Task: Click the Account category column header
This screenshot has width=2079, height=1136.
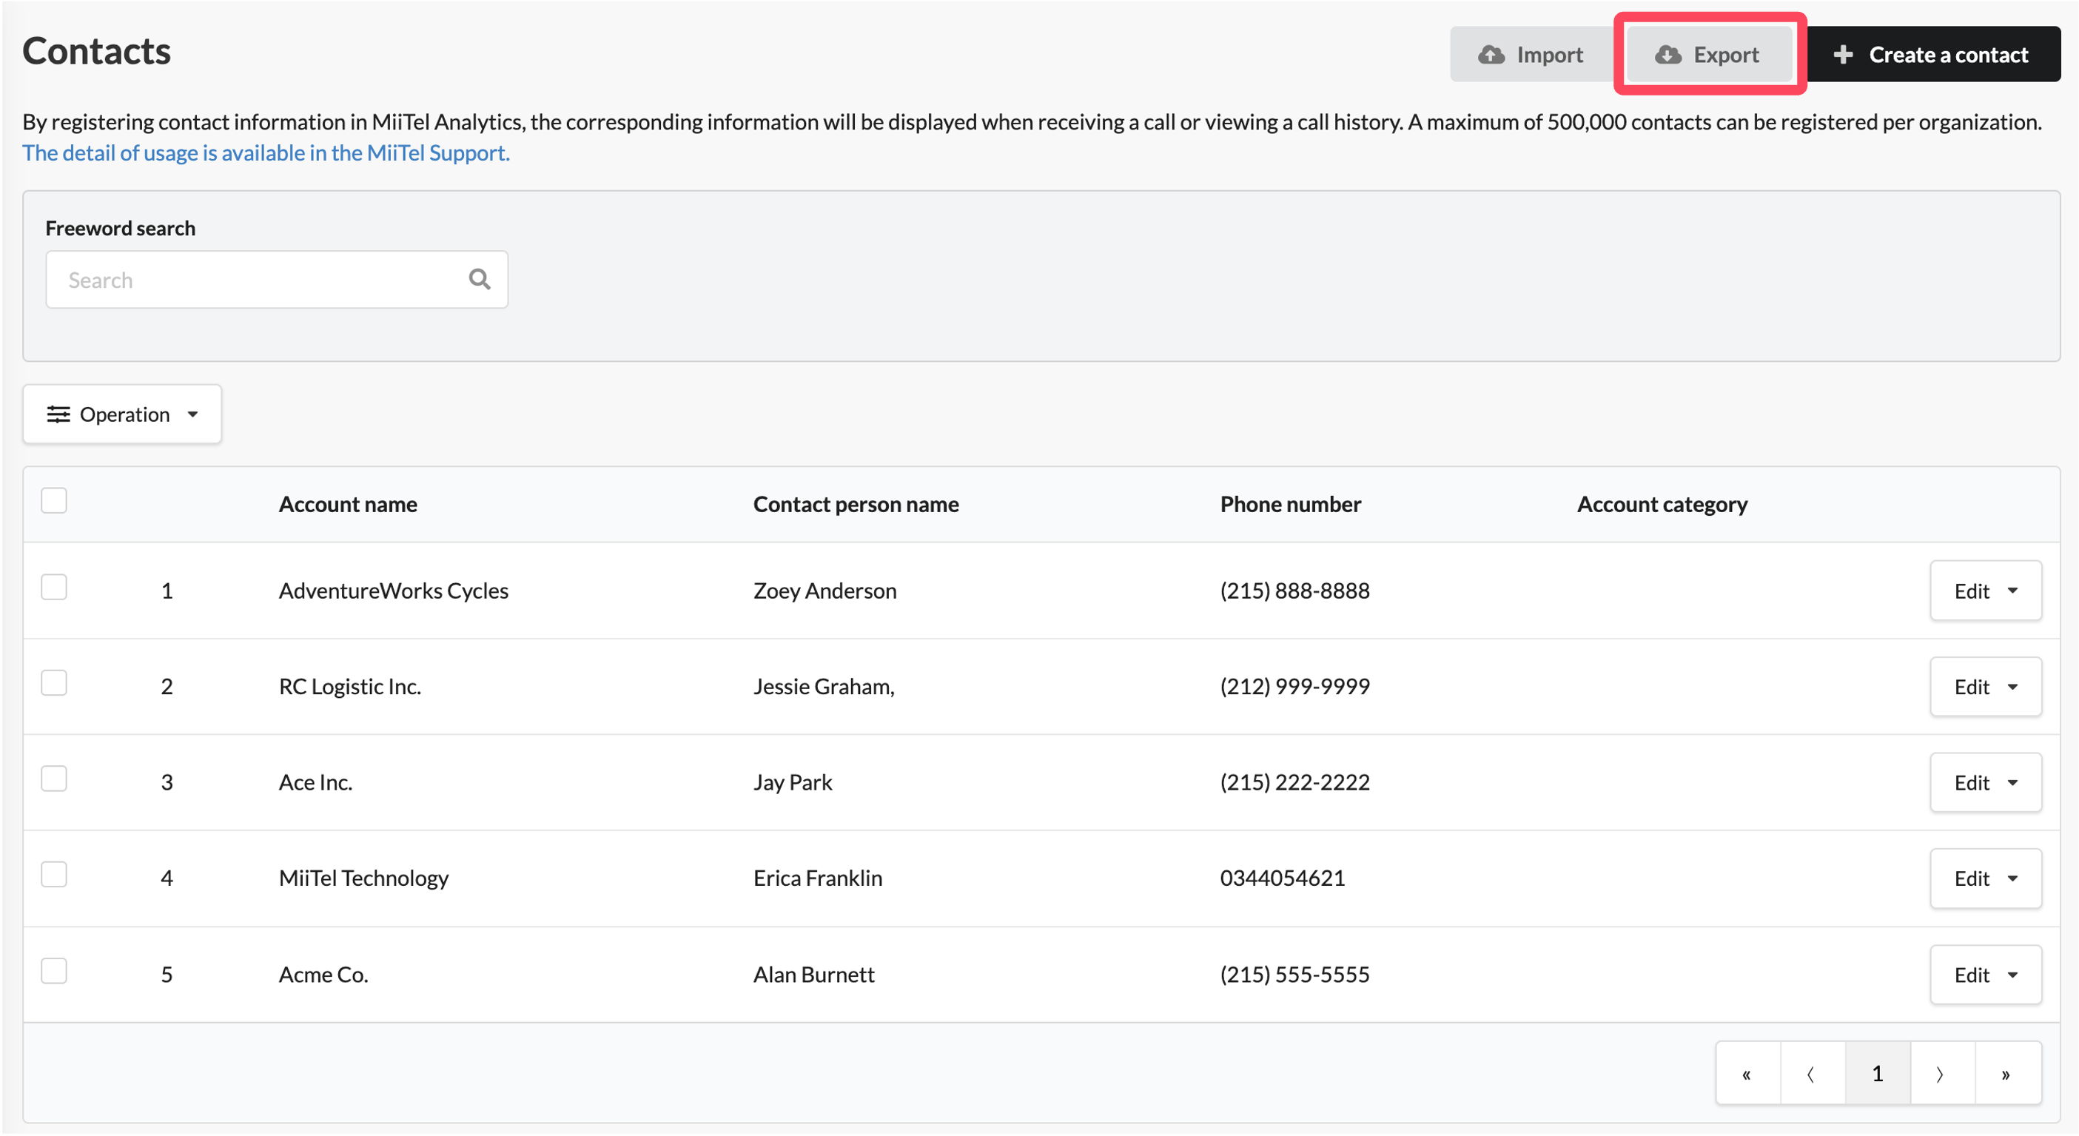Action: click(1662, 504)
